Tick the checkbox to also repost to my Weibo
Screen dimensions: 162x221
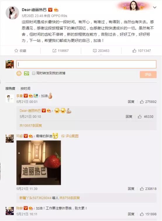[34, 73]
